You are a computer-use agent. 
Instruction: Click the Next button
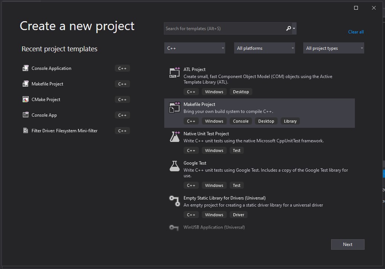(x=348, y=244)
